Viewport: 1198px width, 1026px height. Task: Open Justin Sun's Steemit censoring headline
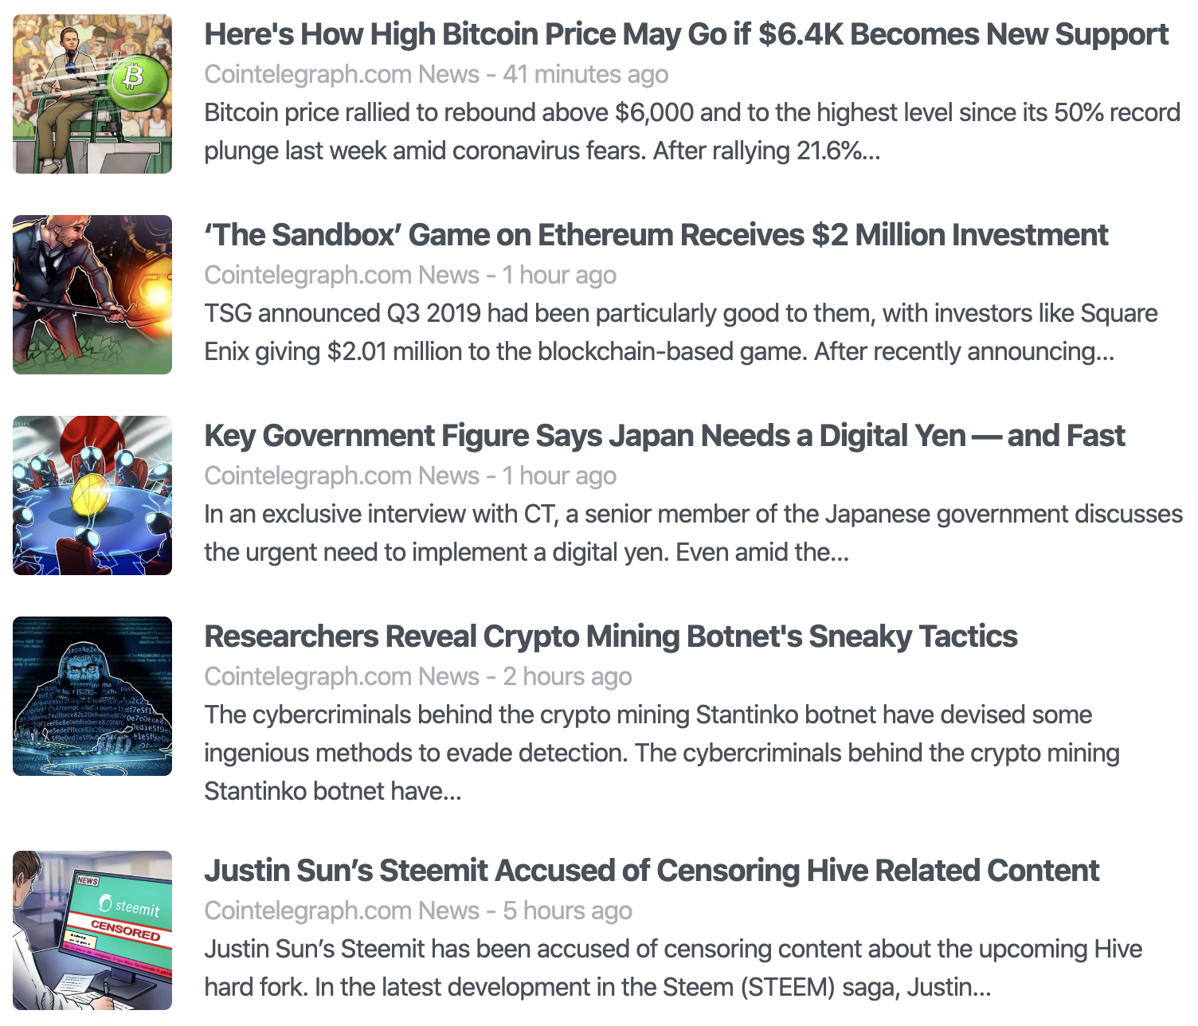652,871
